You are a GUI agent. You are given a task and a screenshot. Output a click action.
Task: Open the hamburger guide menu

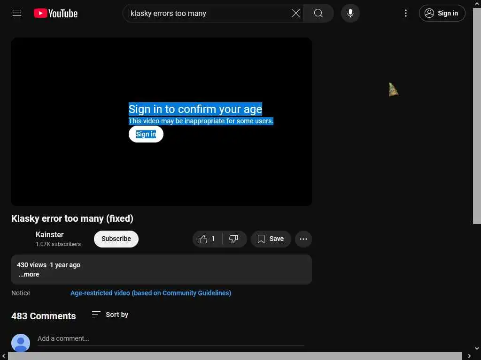click(17, 13)
